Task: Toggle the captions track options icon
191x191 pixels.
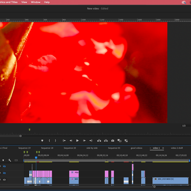Action: [16, 160]
